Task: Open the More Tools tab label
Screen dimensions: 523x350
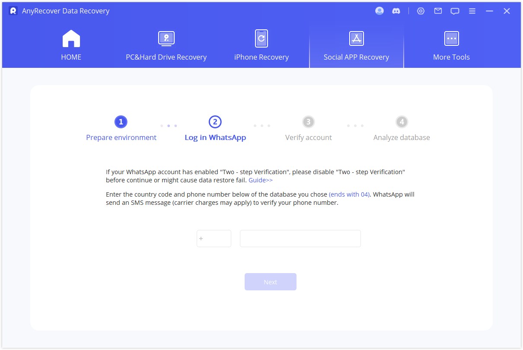Action: pos(451,57)
